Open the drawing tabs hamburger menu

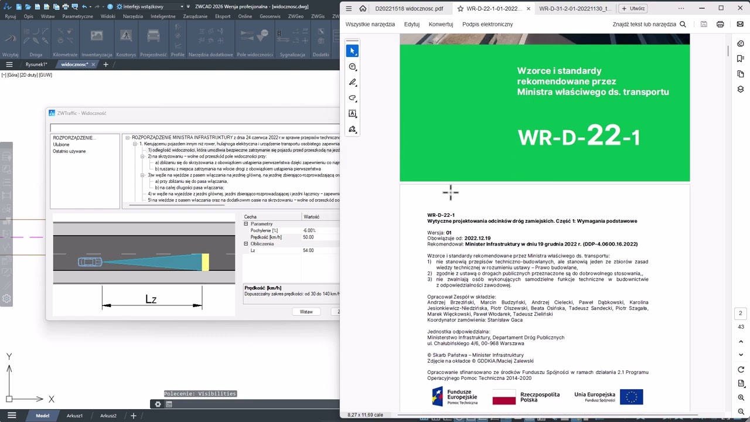[9, 64]
